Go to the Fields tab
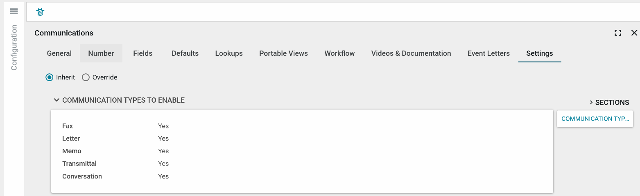Viewport: 640px width, 196px height. (x=143, y=53)
